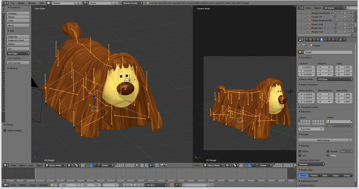Toggle the rotate manipulator in left viewport
Image resolution: width=359 pixels, height=189 pixels.
95,165
